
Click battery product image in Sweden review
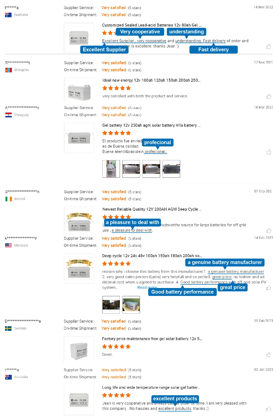(x=79, y=351)
